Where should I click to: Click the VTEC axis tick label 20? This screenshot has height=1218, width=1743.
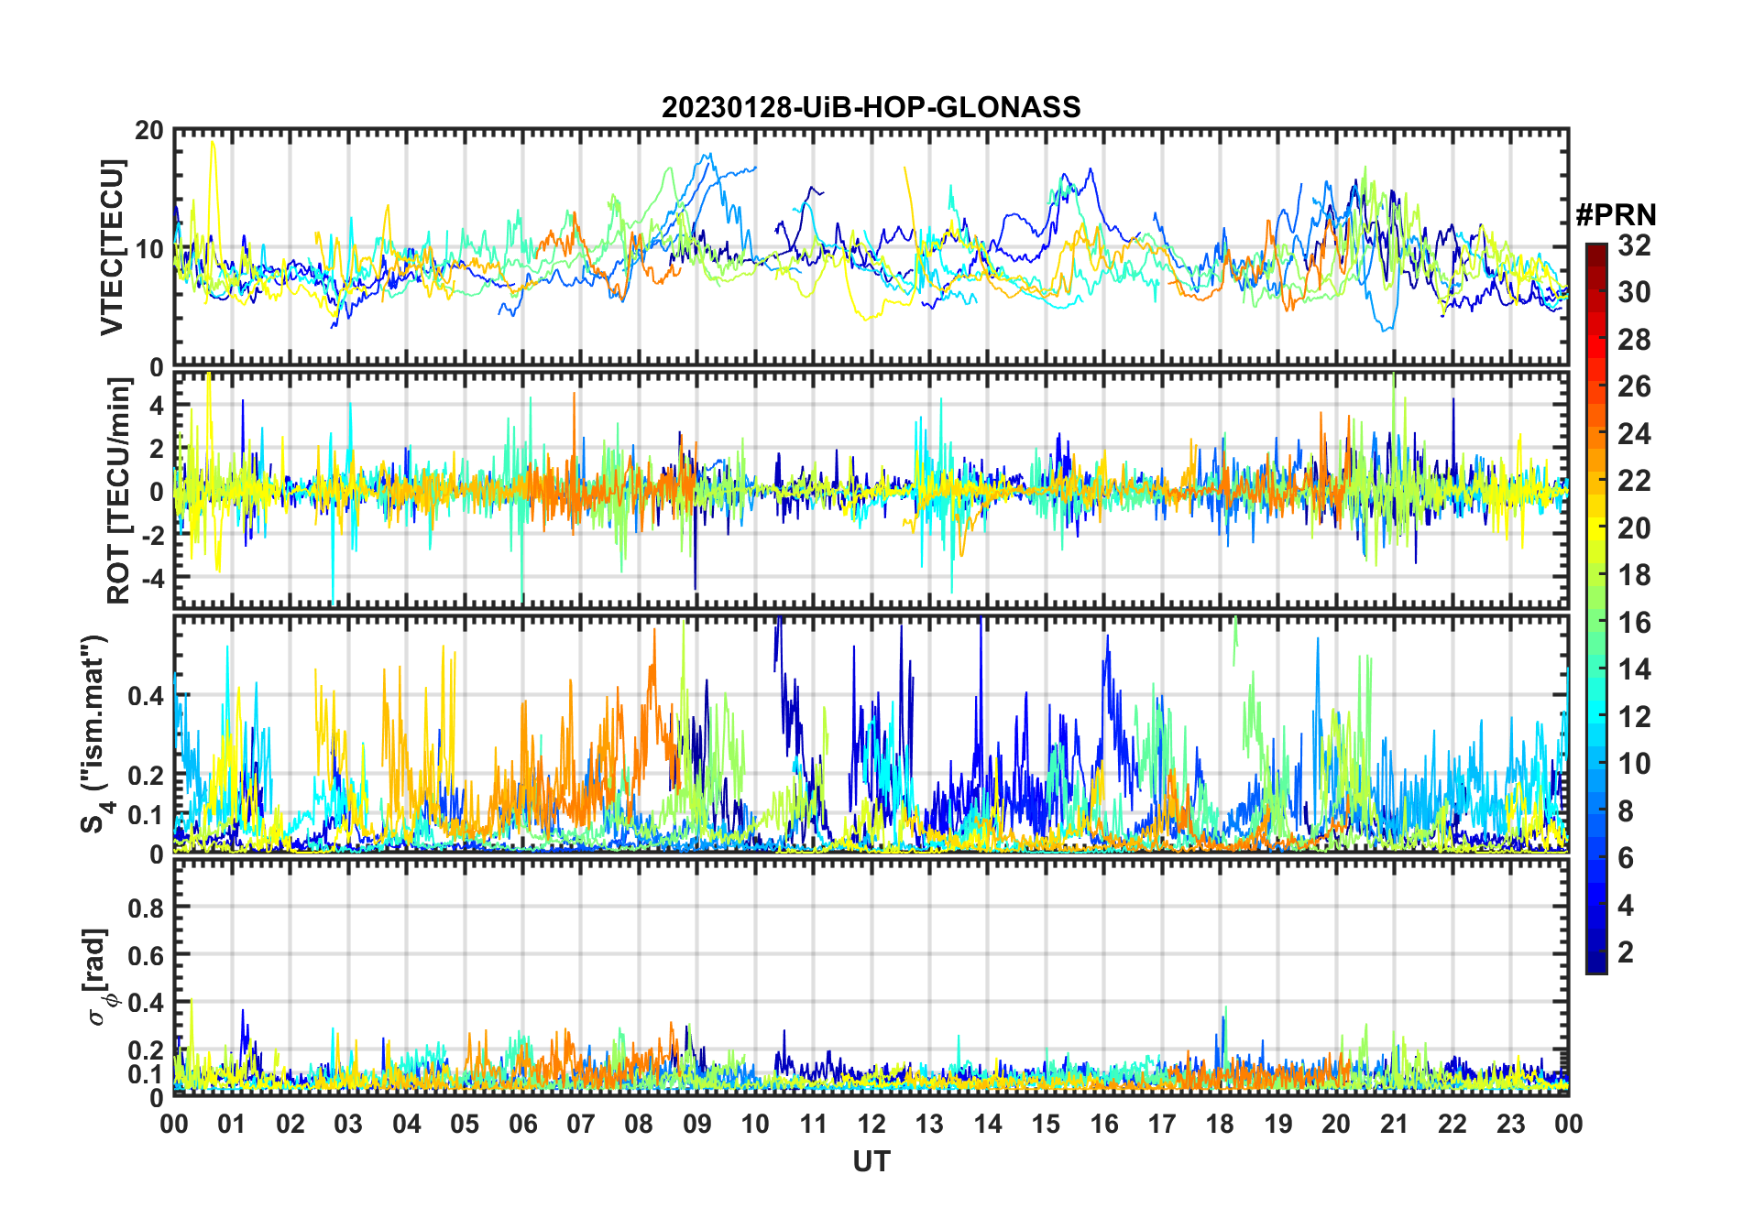[149, 130]
